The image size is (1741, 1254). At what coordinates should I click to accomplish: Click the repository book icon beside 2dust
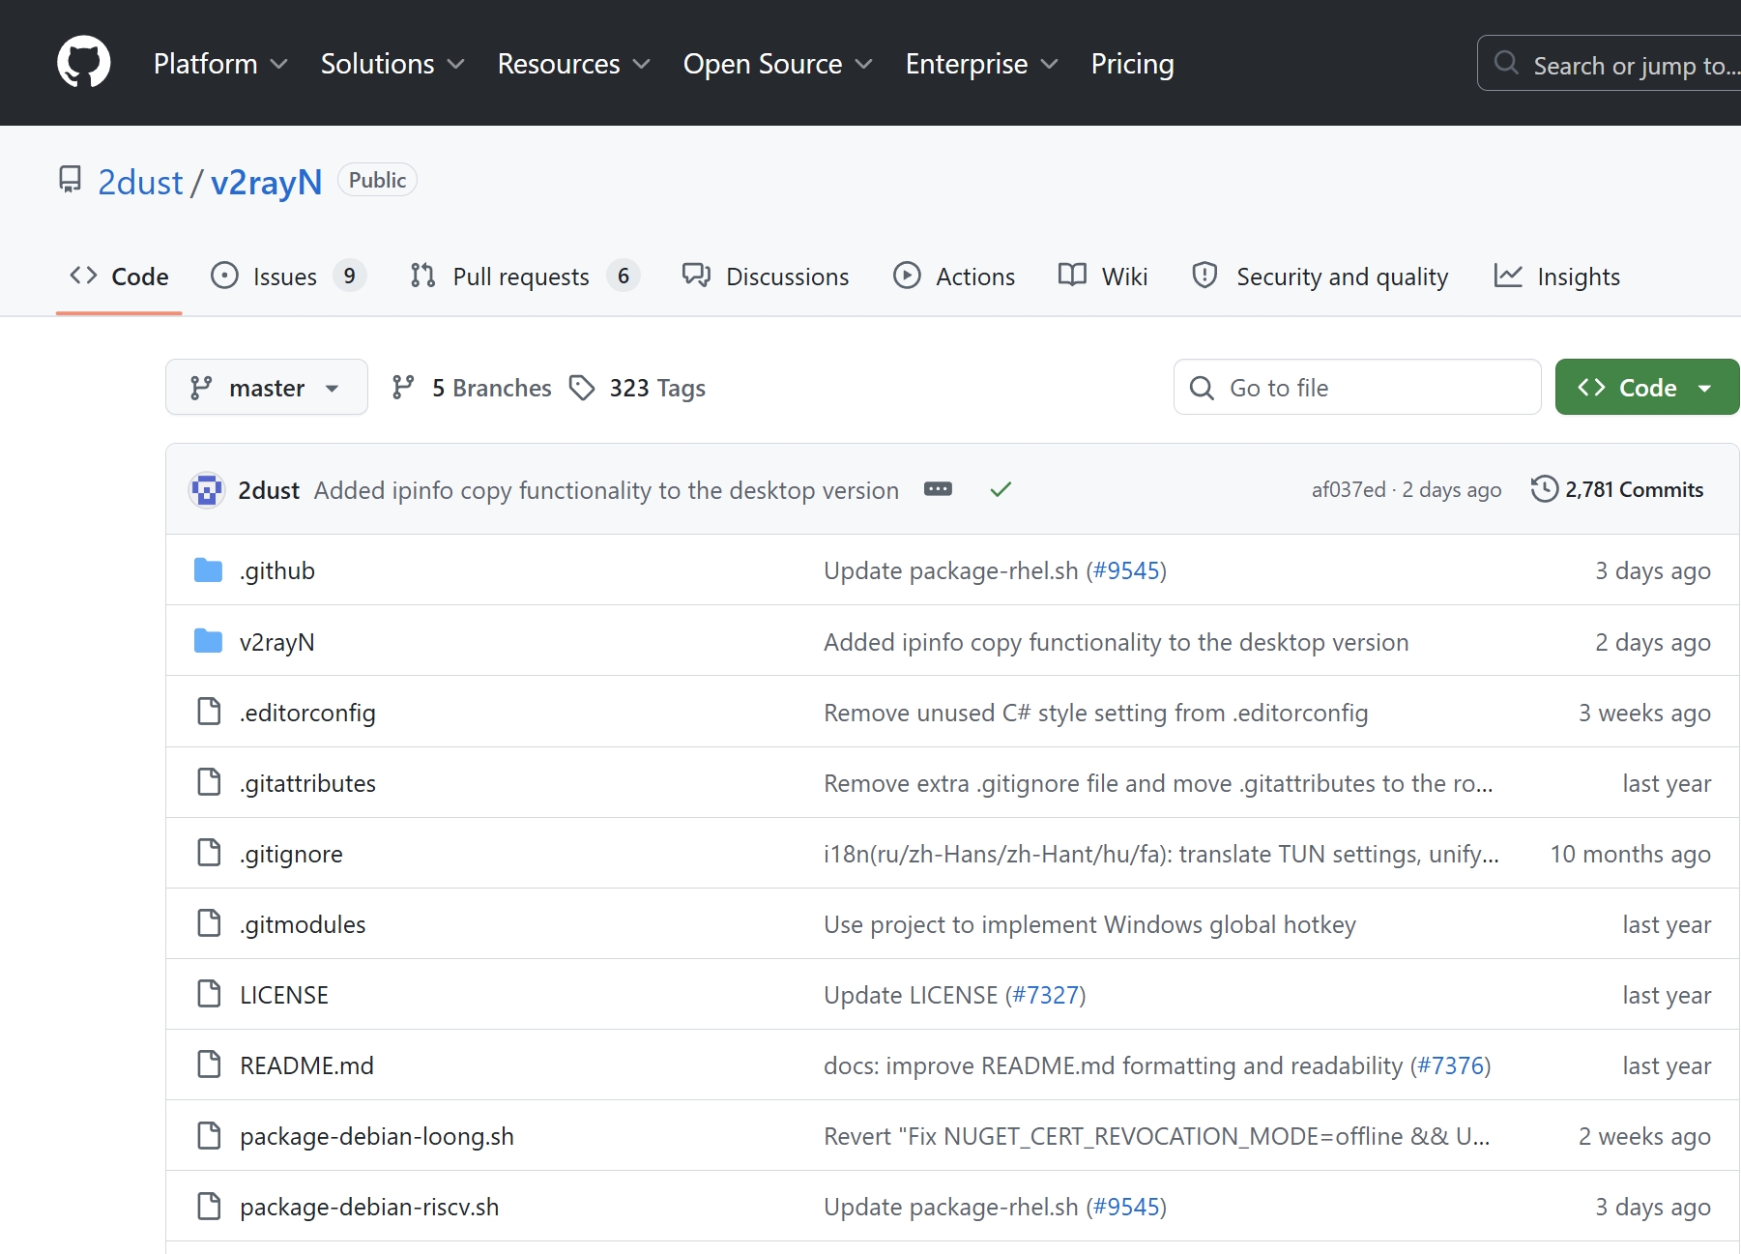point(71,180)
